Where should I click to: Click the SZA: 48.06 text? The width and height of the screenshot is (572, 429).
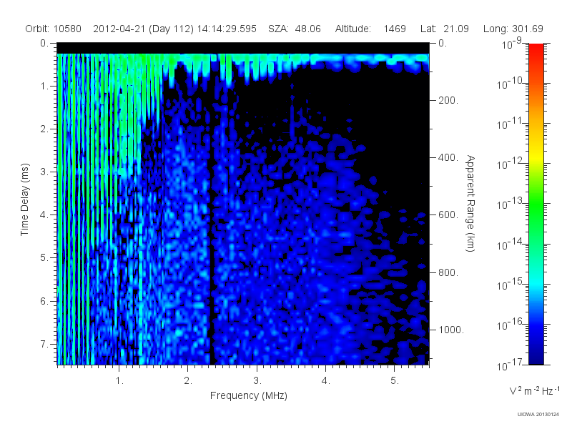295,29
